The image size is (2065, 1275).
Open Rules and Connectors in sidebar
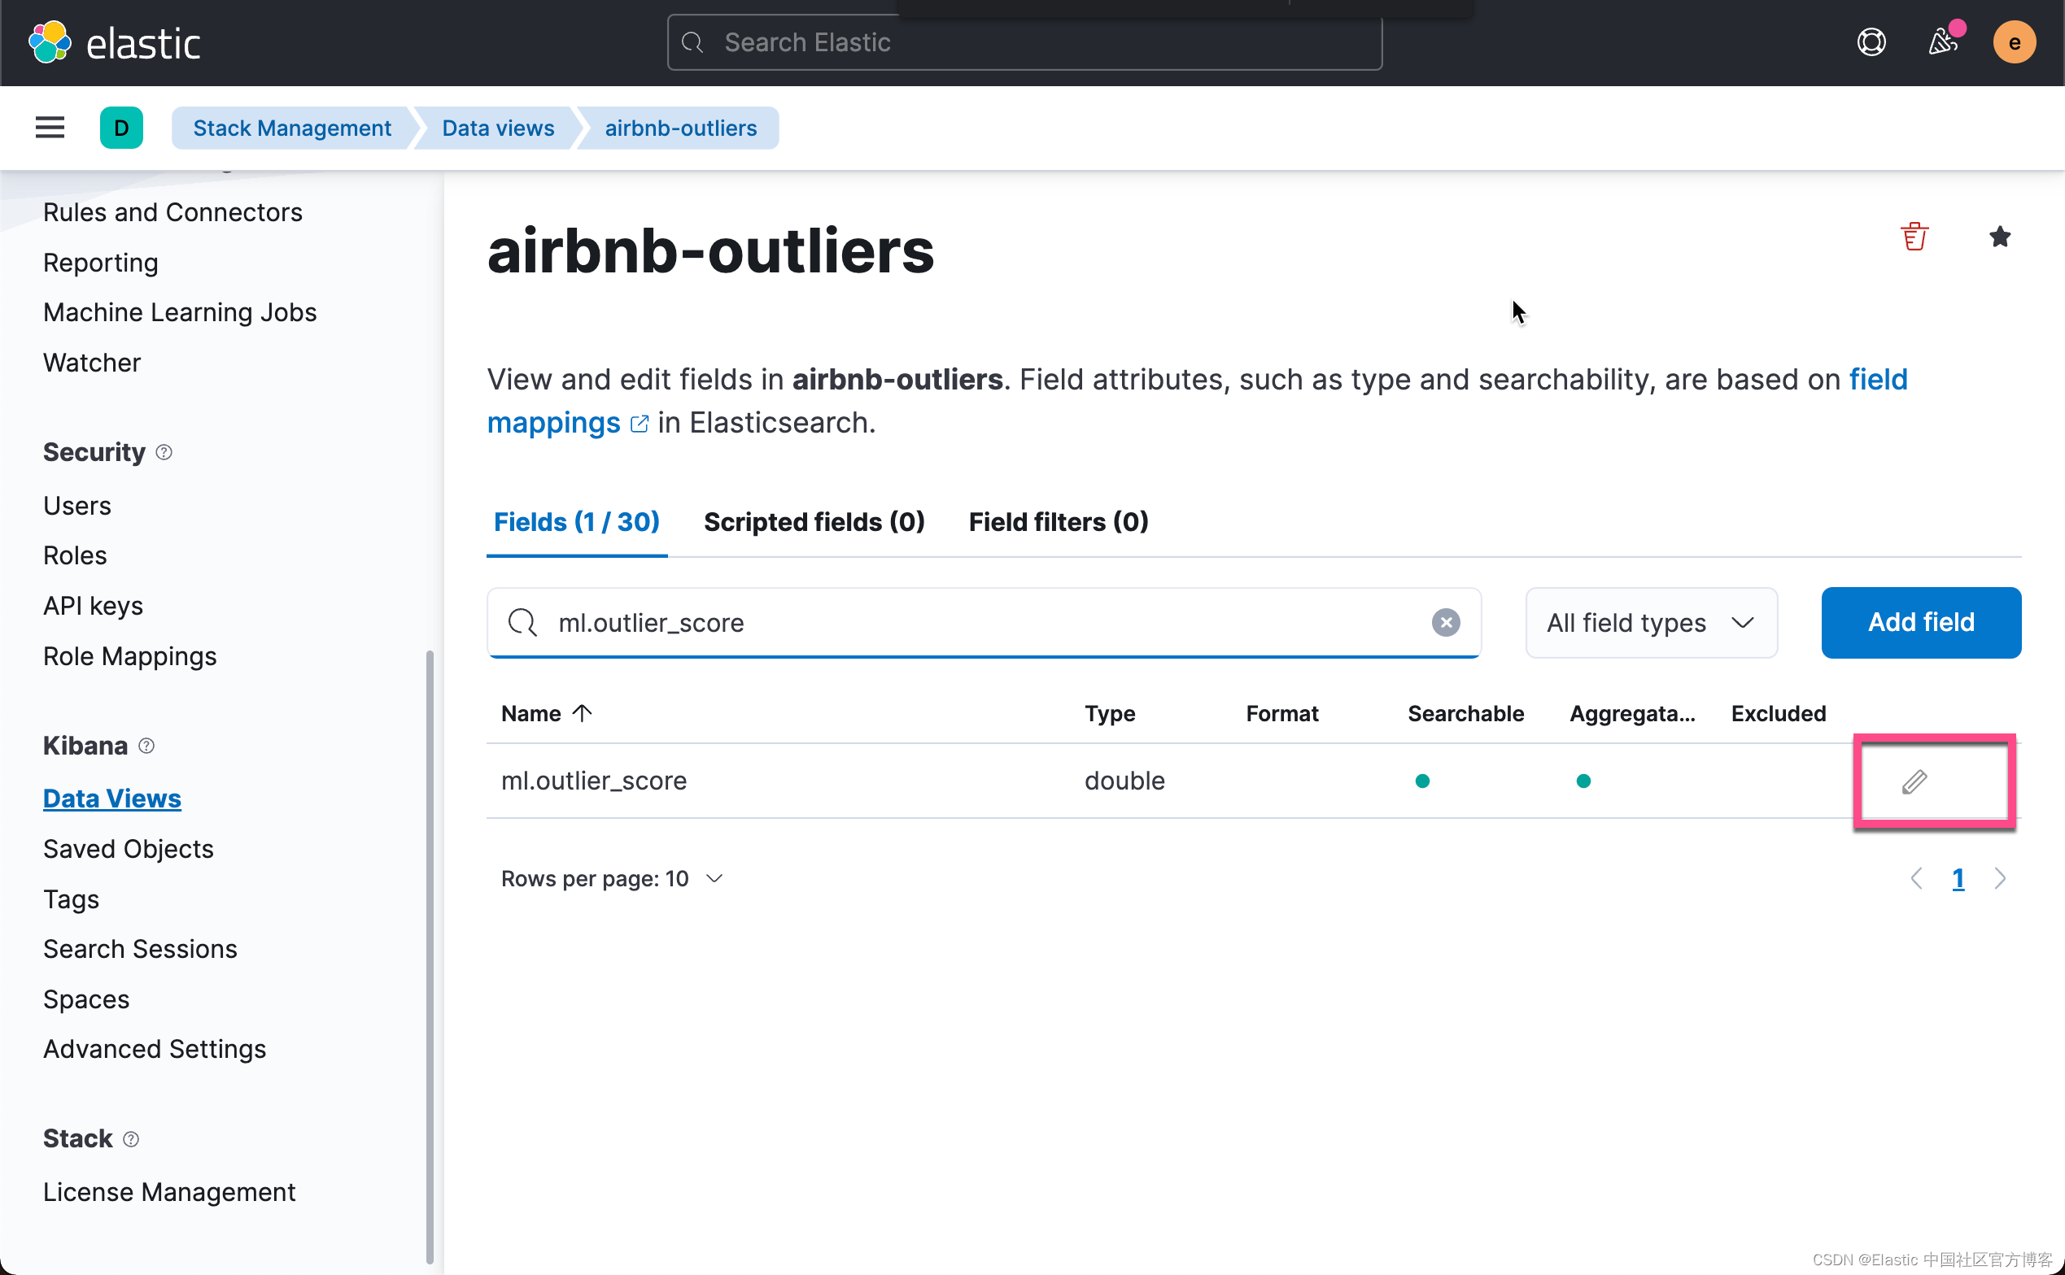pos(172,211)
